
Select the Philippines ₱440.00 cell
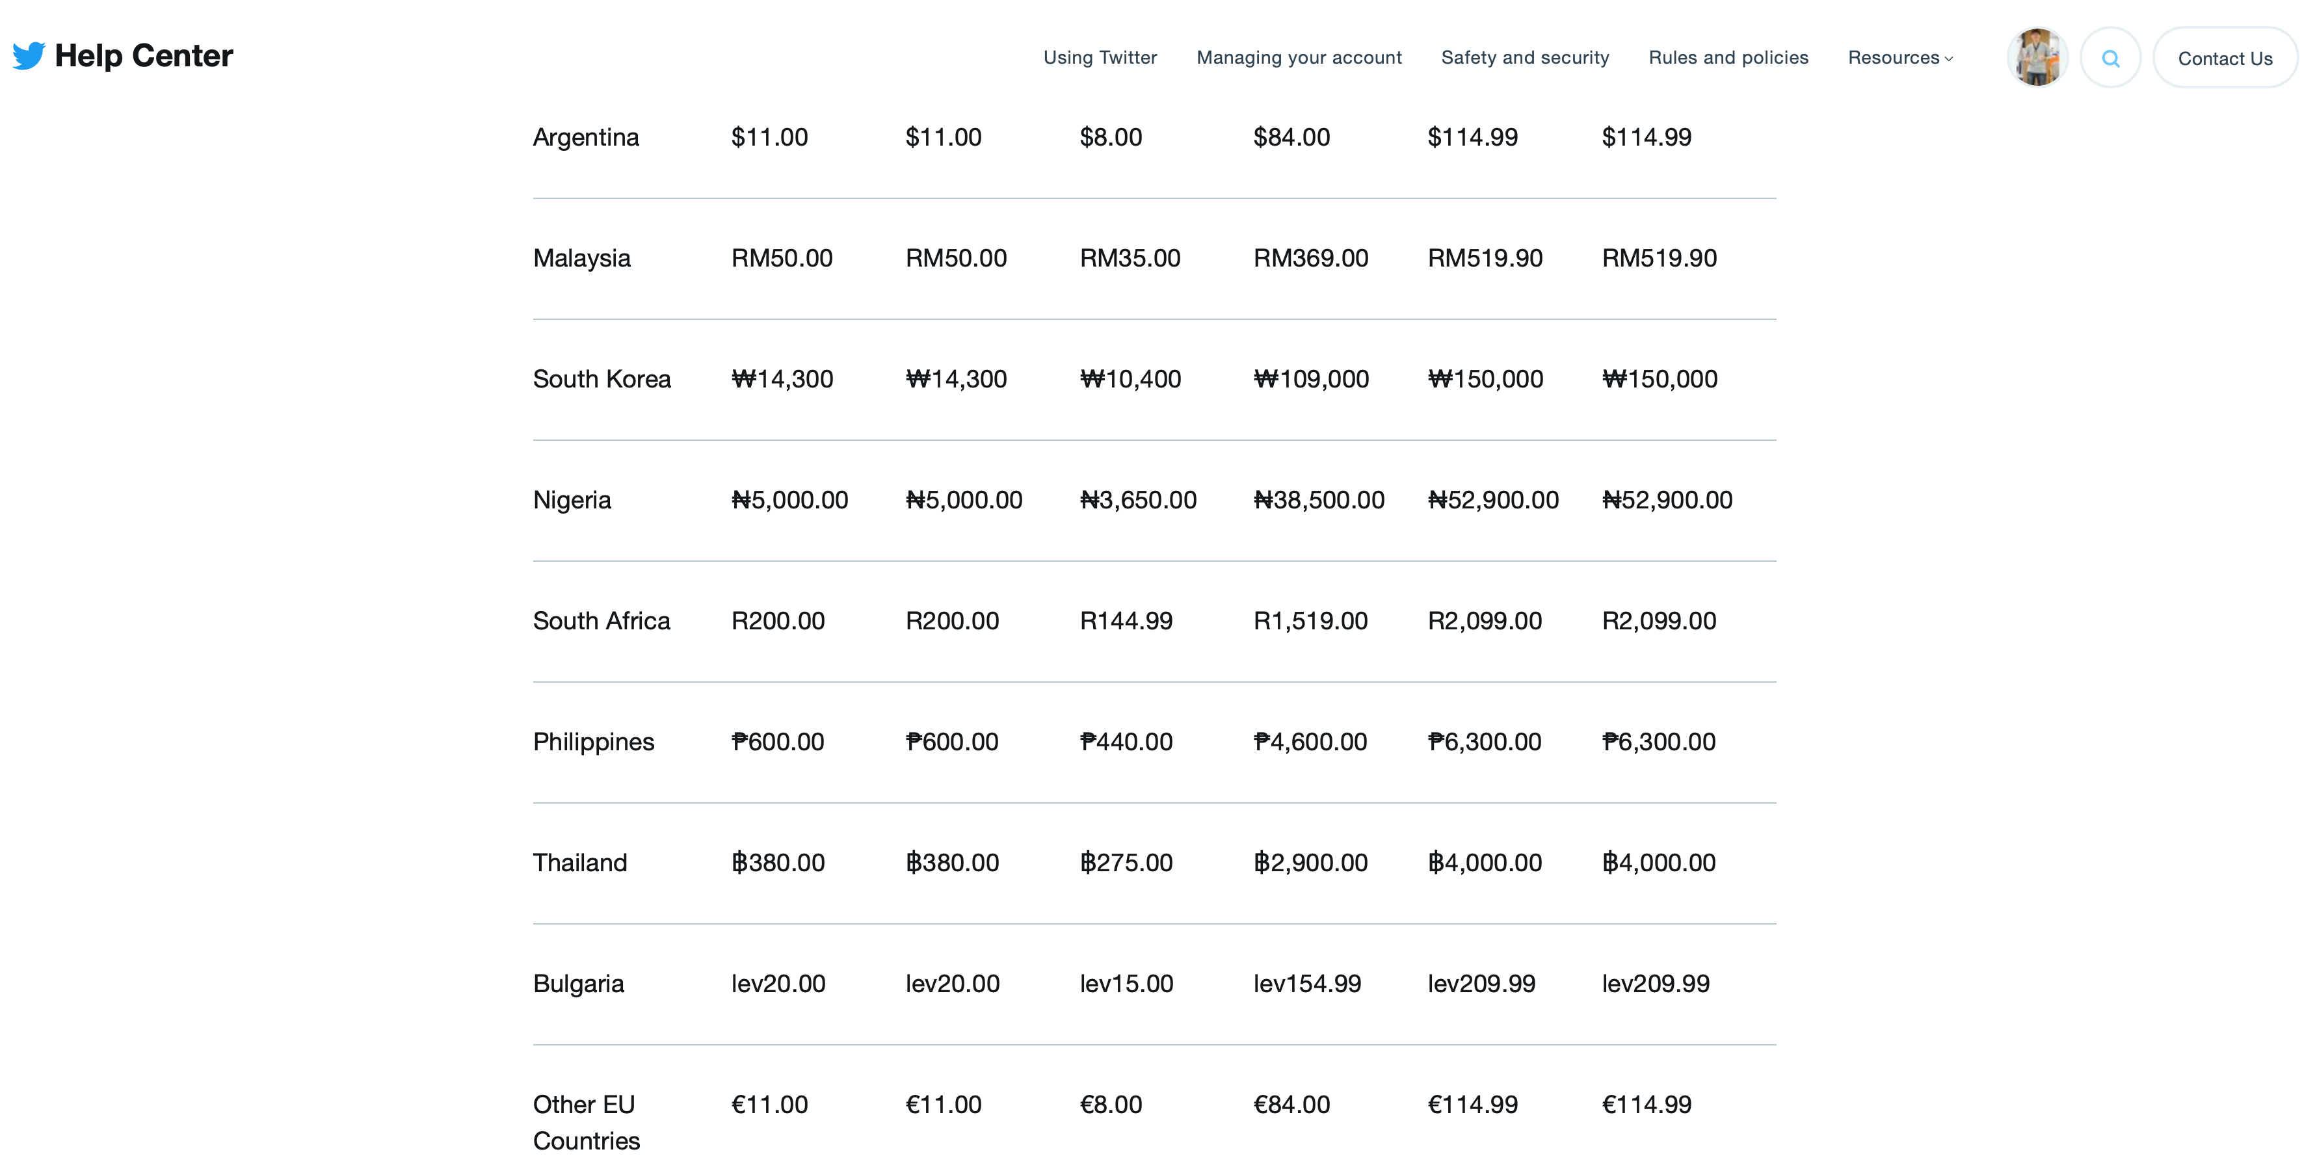1125,742
